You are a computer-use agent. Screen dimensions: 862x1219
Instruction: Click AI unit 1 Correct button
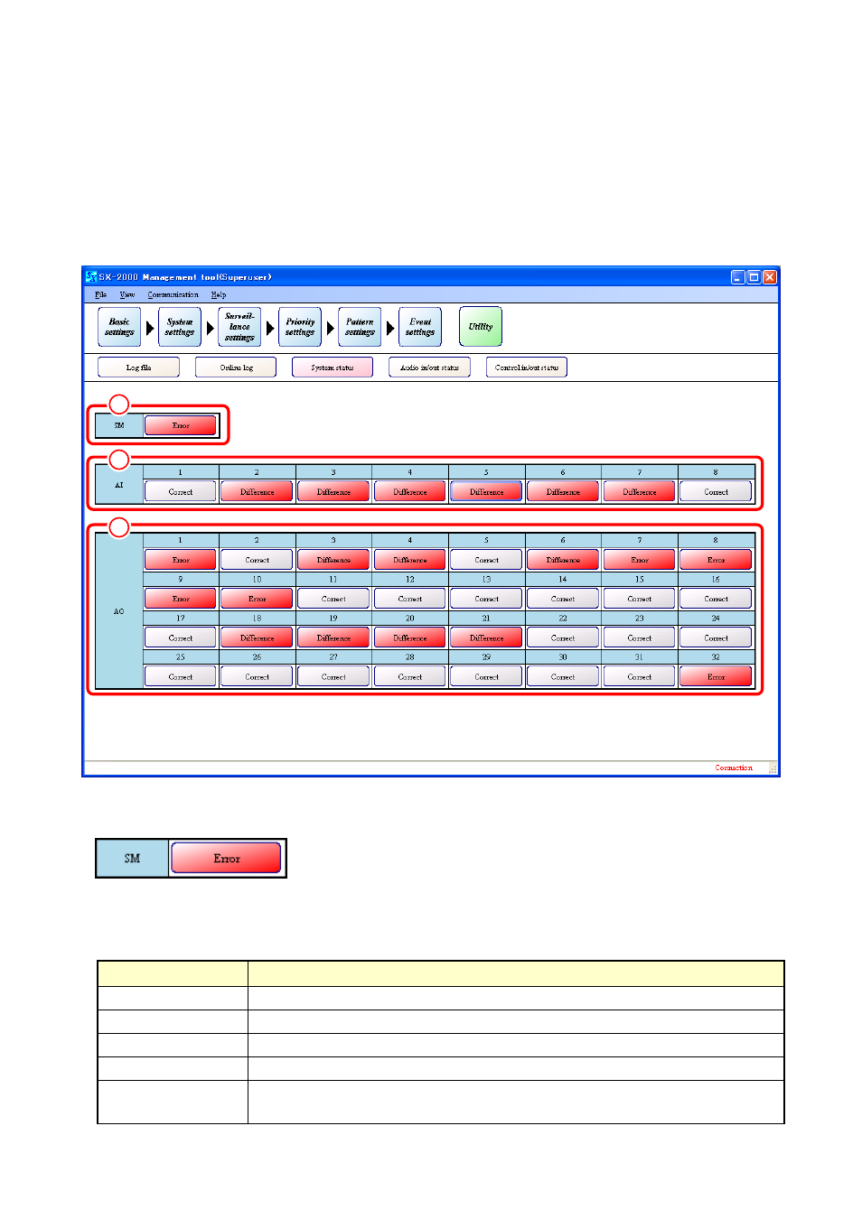pos(181,492)
